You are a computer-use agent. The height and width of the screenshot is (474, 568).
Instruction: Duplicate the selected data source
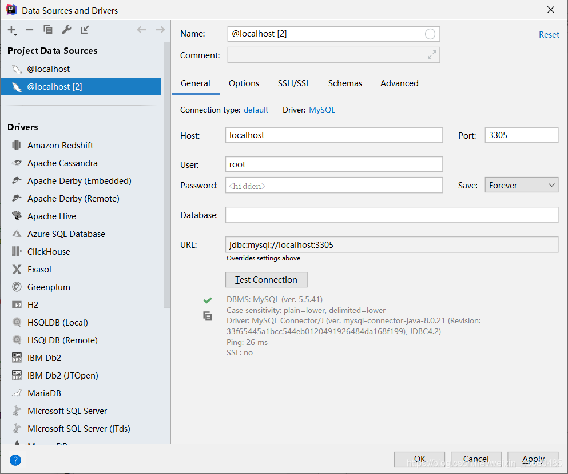(48, 30)
